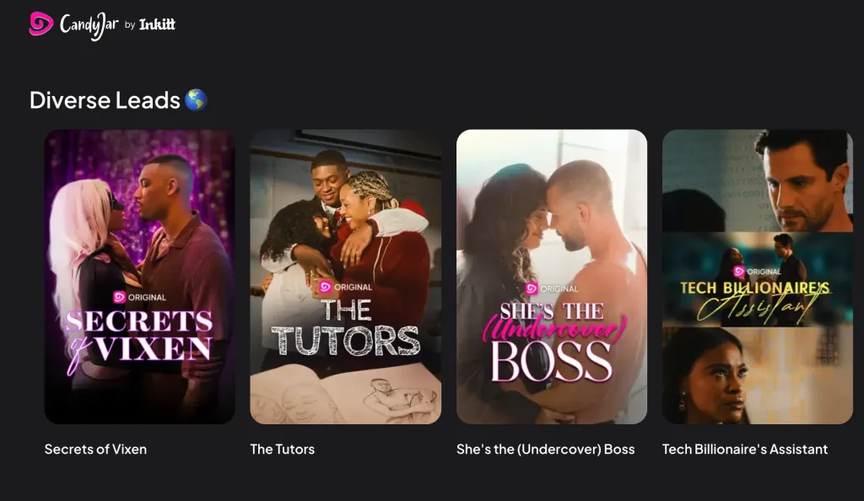Click 'She's the (Undercover) Boss' caption
The width and height of the screenshot is (864, 501).
[x=546, y=450]
